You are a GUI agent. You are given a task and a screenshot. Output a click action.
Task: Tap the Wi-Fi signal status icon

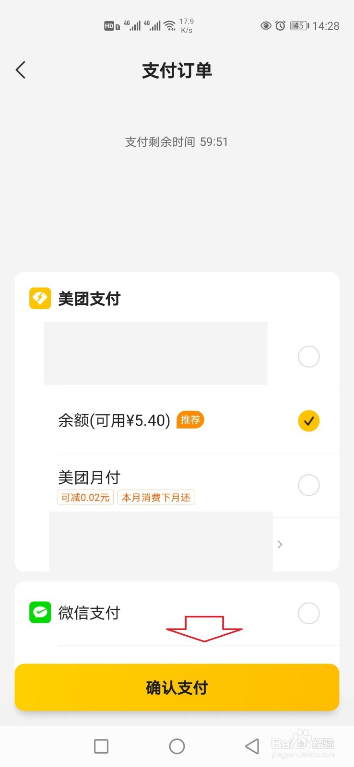(x=170, y=25)
